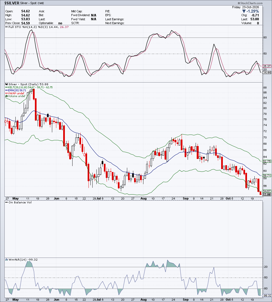Screen dimensions: 272x302
Task: Click the Ask: label
Action: click(42, 11)
